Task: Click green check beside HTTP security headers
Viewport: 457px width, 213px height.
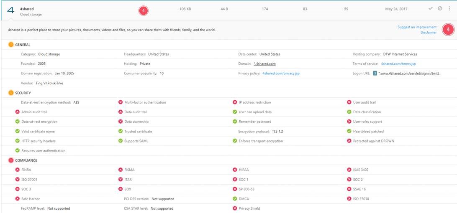Action: [x=17, y=141]
